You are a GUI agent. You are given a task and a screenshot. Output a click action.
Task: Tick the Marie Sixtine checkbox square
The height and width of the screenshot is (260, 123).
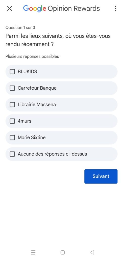tap(12, 138)
